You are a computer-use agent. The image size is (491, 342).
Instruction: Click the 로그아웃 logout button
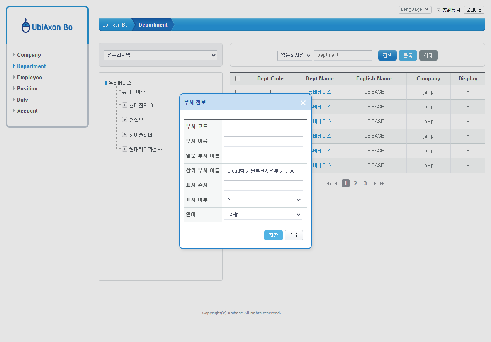click(474, 10)
